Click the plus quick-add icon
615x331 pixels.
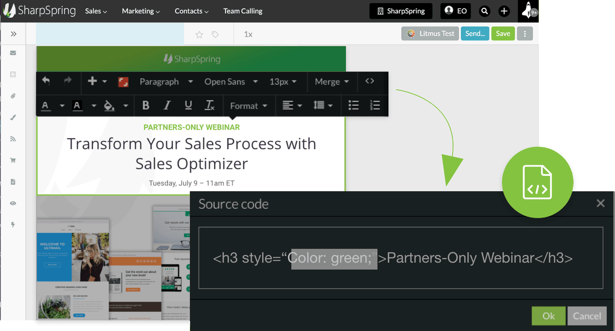[504, 11]
